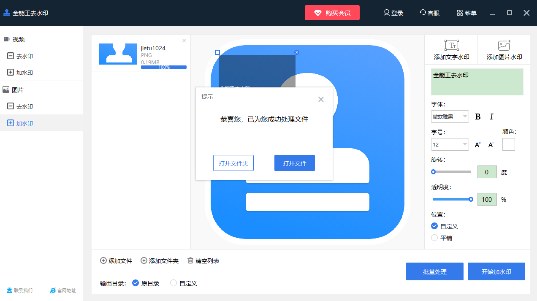Delete watermark box with its X handle
The width and height of the screenshot is (537, 301).
297,52
